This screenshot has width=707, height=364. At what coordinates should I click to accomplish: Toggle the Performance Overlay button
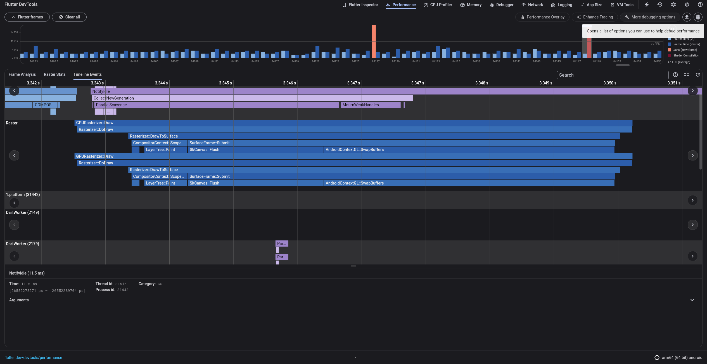pyautogui.click(x=542, y=17)
